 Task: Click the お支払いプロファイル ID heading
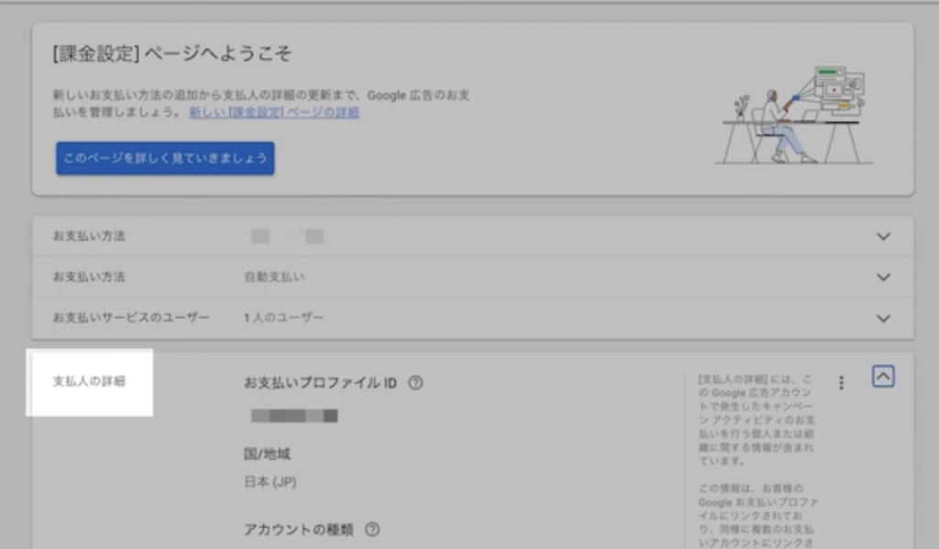320,383
